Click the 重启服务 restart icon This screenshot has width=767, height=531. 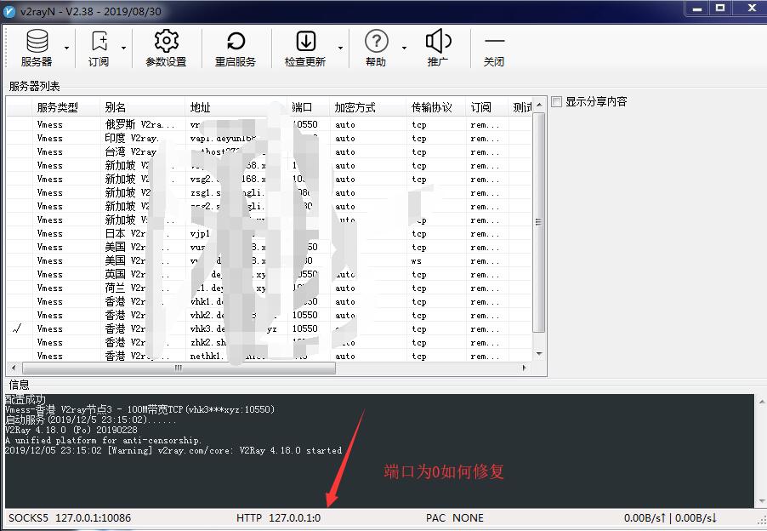236,41
